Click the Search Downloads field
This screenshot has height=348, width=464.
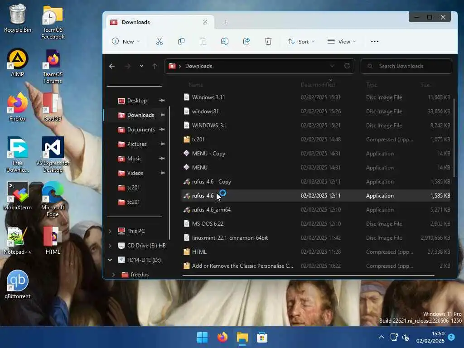[x=406, y=66]
